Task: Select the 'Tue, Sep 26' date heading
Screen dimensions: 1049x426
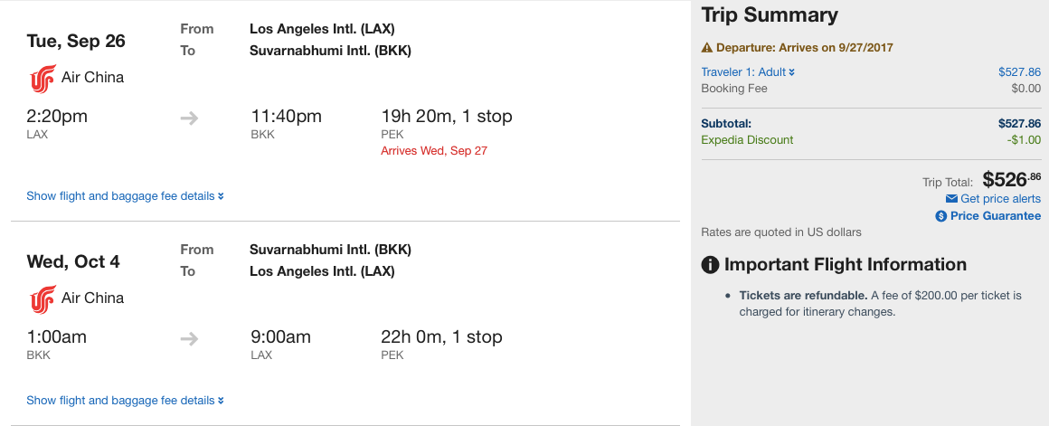Action: (x=76, y=42)
